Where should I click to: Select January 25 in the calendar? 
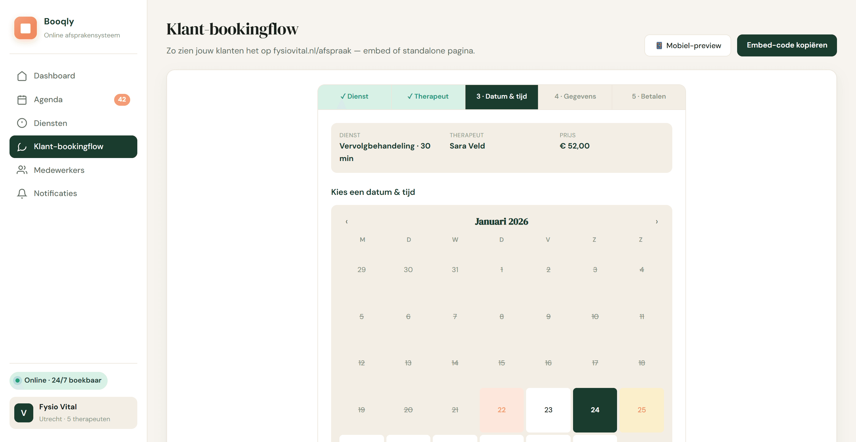[x=642, y=410]
